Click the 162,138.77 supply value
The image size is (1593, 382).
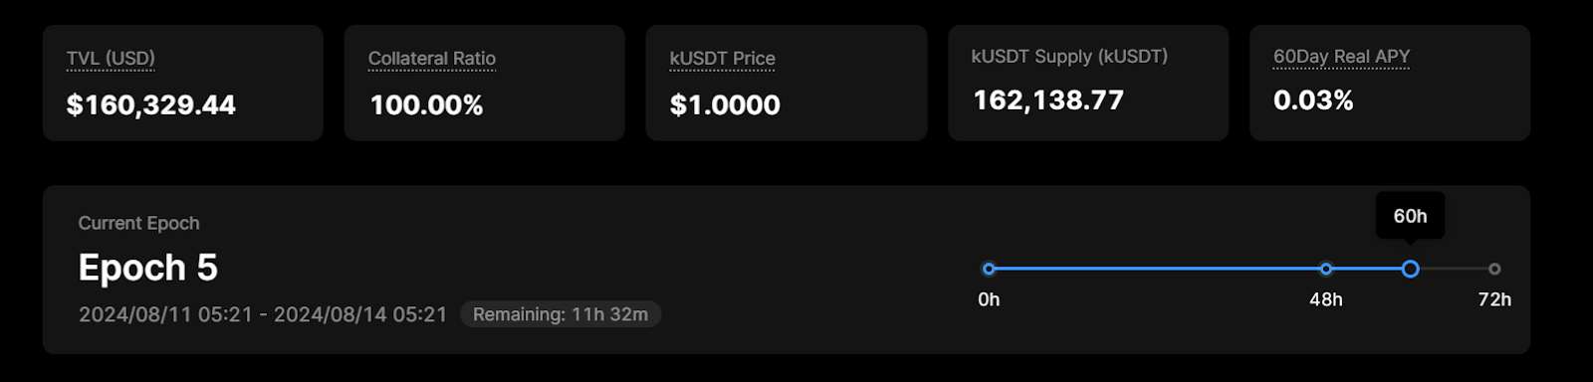pos(1048,99)
